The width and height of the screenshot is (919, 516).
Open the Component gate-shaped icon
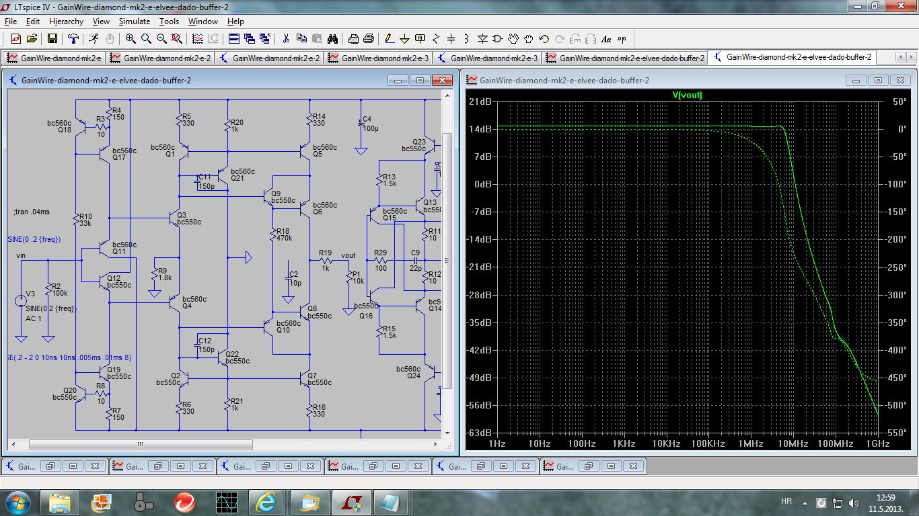(498, 38)
